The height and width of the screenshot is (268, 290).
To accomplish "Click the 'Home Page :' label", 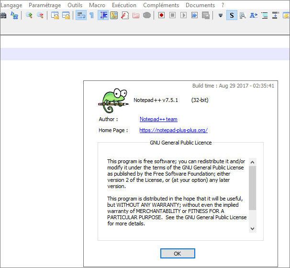I will [113, 130].
